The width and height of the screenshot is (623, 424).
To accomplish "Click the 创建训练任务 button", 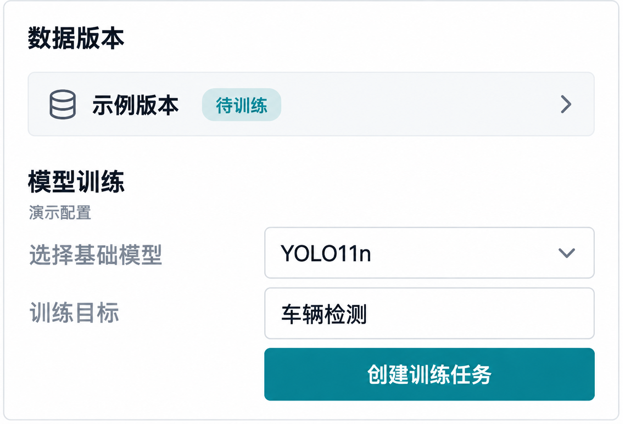I will pyautogui.click(x=430, y=374).
